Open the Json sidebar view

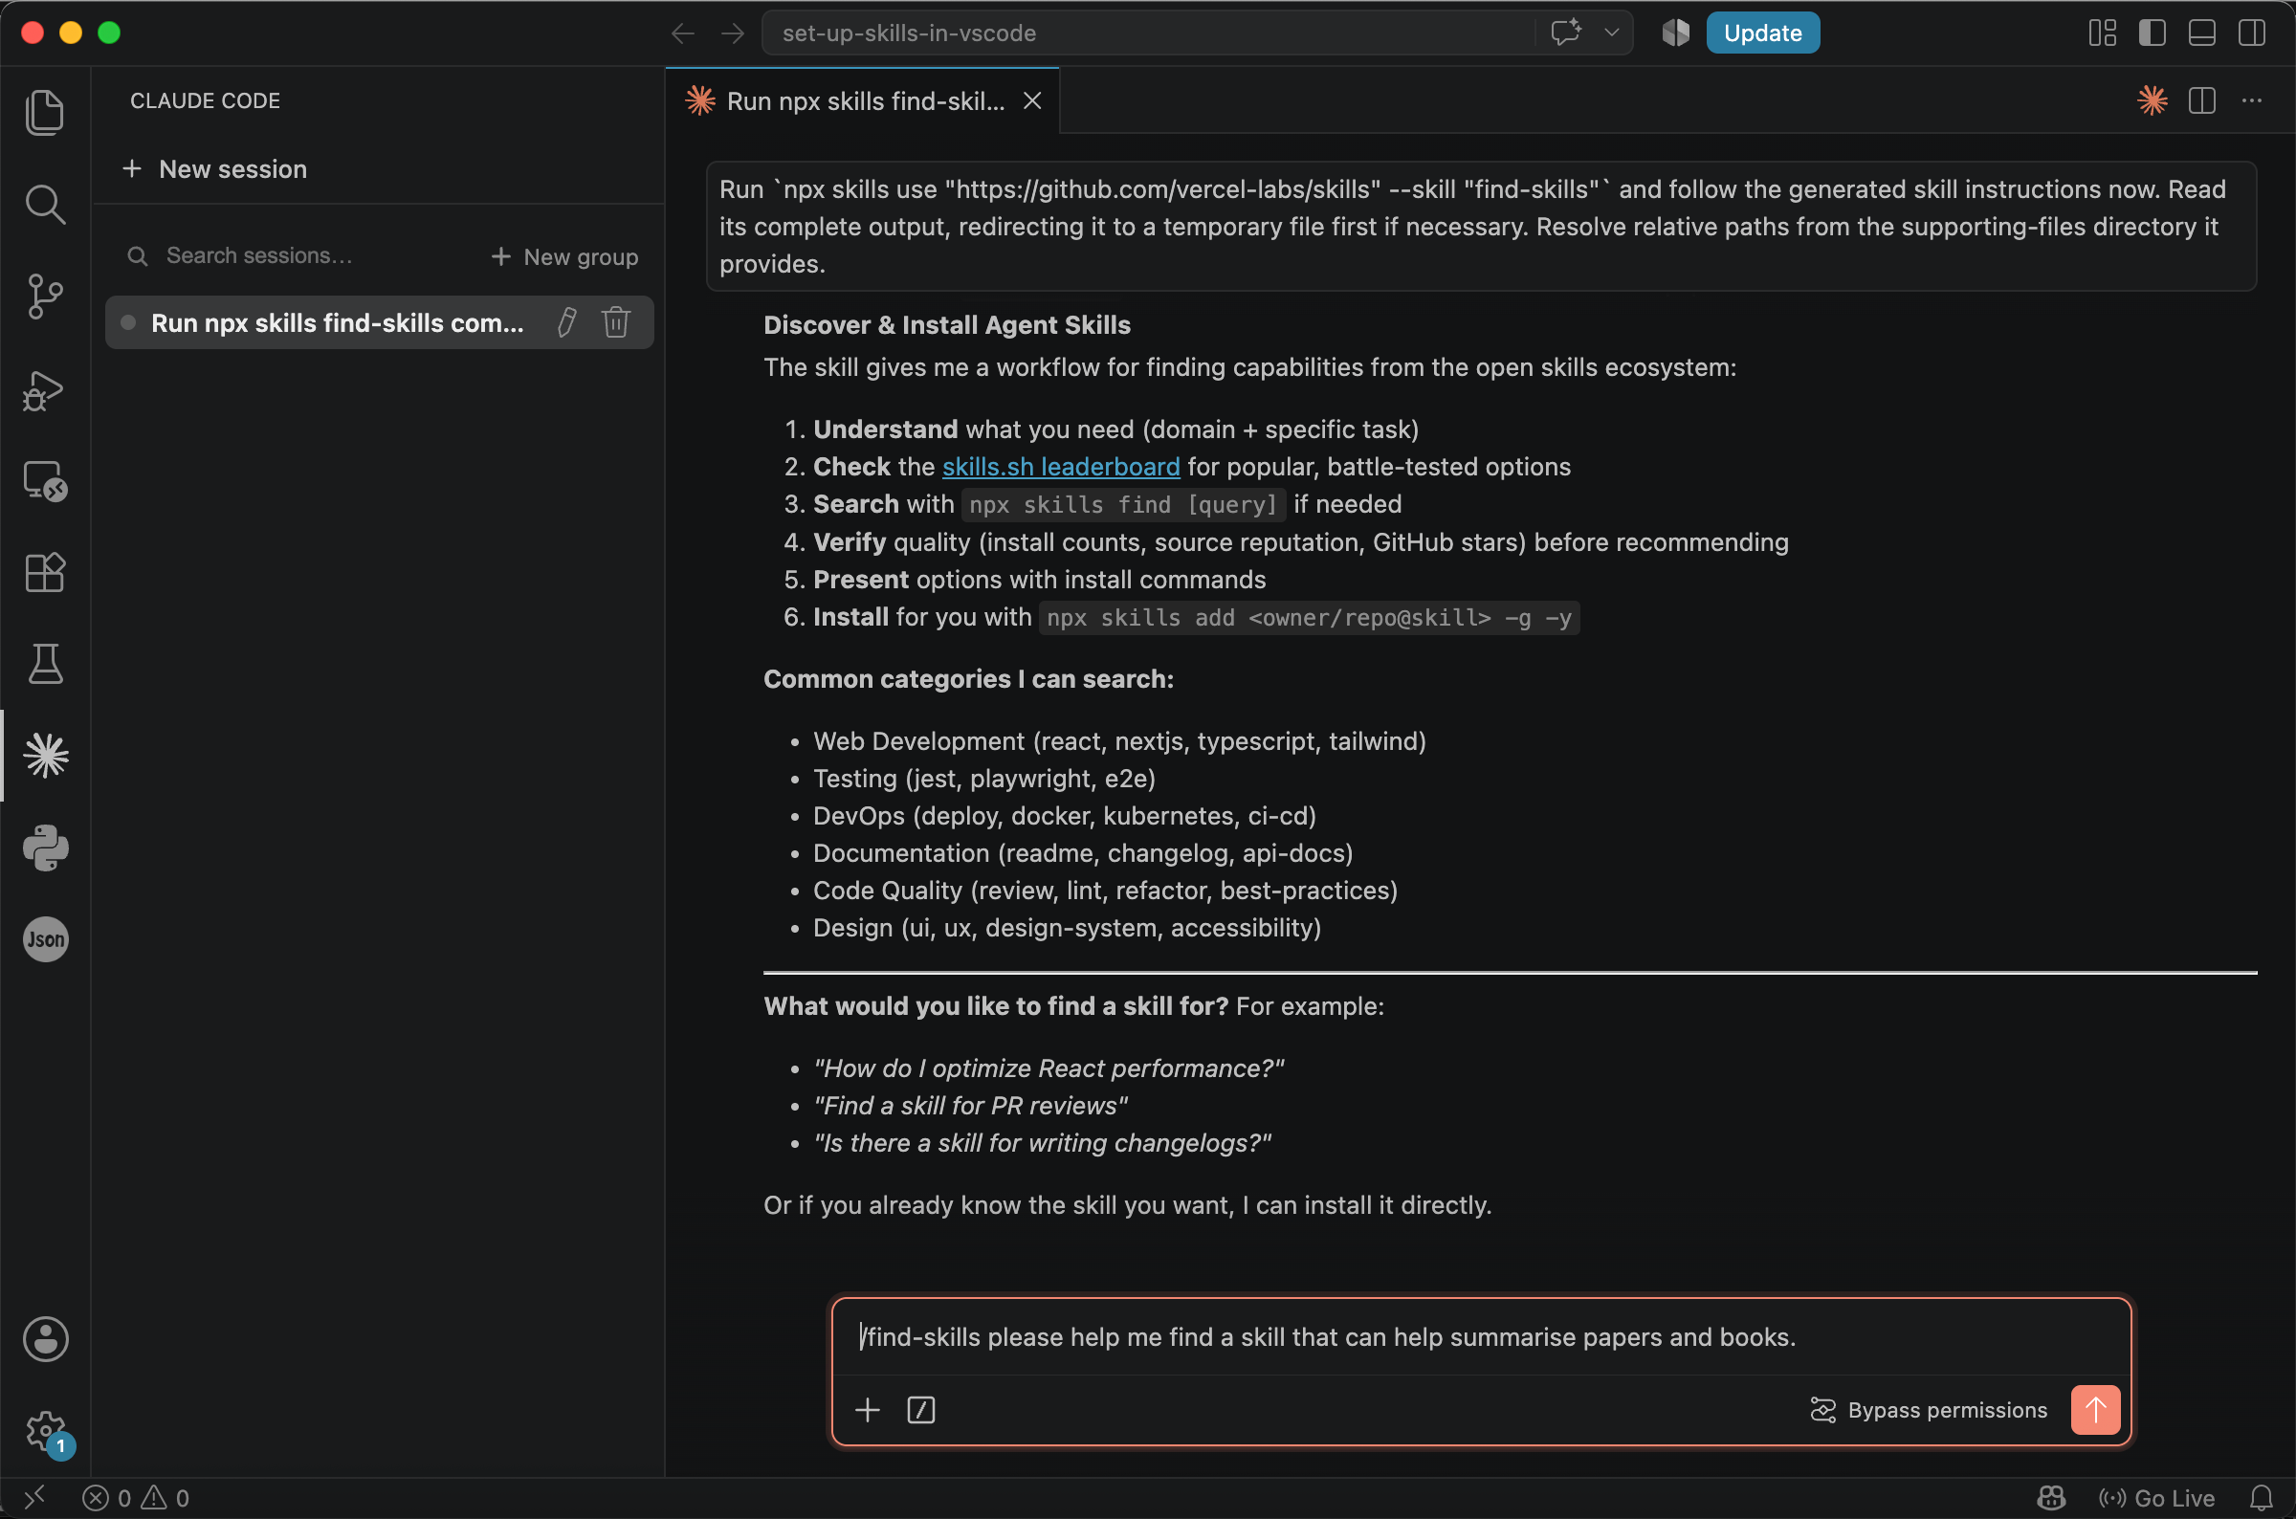pos(45,939)
